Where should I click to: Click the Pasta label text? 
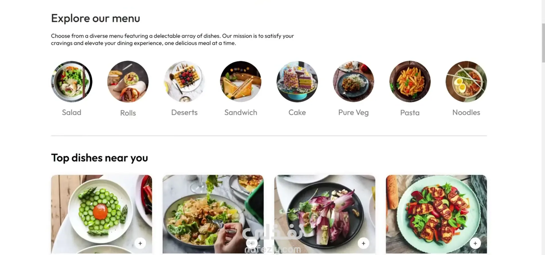(x=410, y=113)
